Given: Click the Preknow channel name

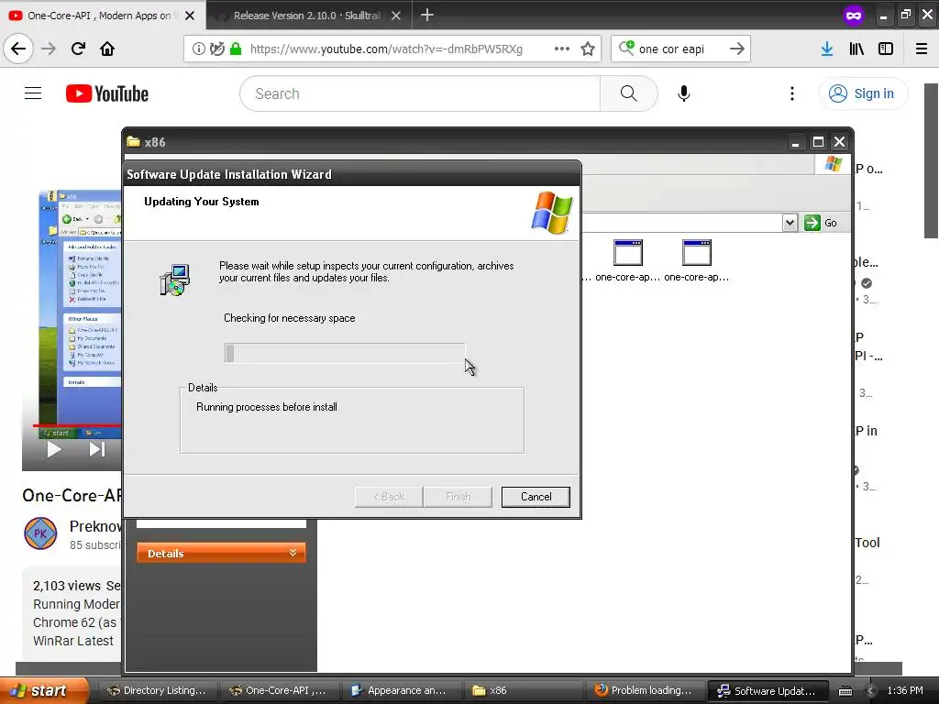Looking at the screenshot, I should point(95,526).
